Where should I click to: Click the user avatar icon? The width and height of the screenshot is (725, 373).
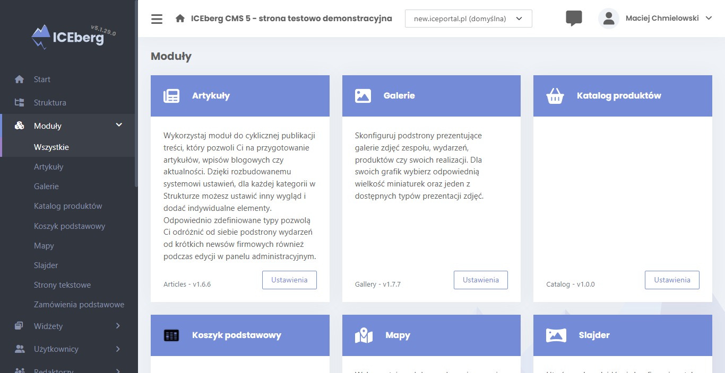click(609, 19)
